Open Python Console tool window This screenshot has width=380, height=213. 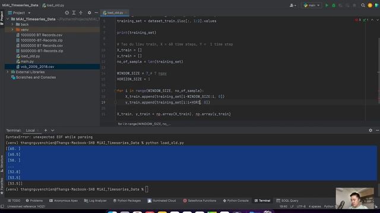pyautogui.click(x=236, y=201)
